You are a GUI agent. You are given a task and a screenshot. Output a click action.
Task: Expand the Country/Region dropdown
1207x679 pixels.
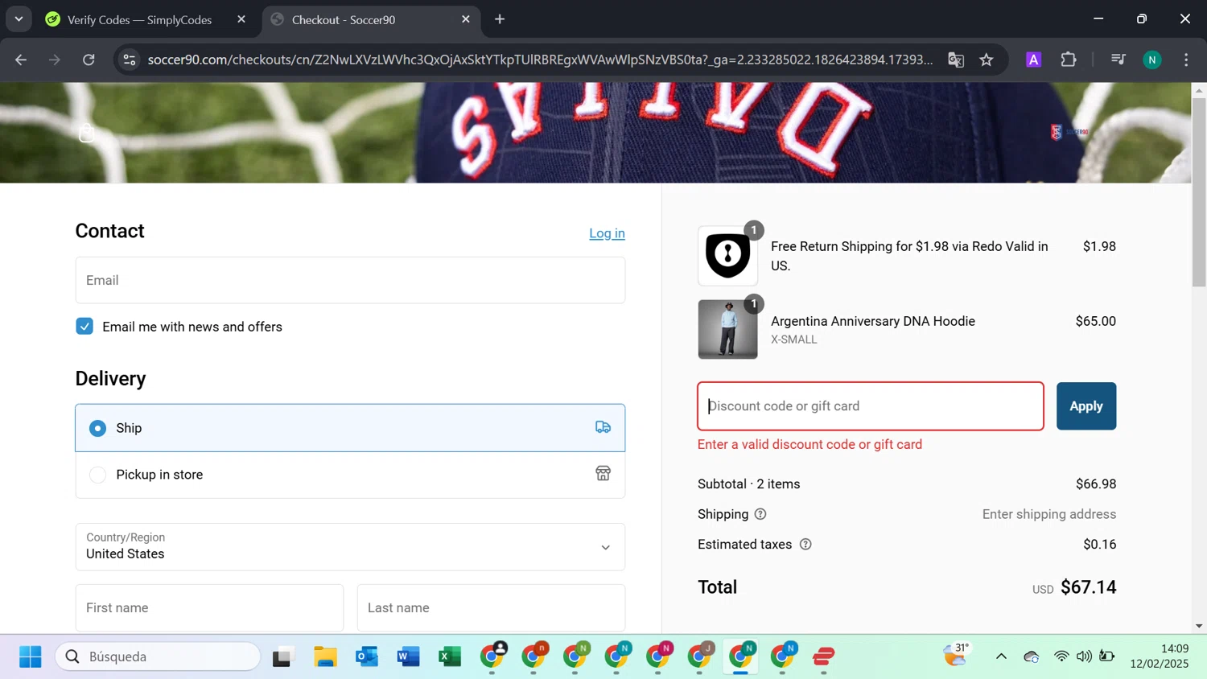[350, 547]
